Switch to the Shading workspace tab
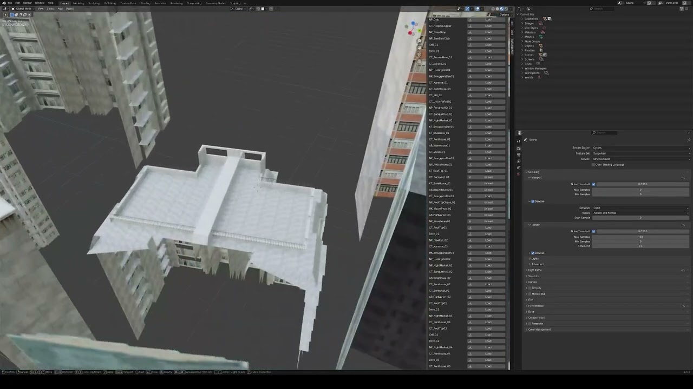 click(145, 3)
